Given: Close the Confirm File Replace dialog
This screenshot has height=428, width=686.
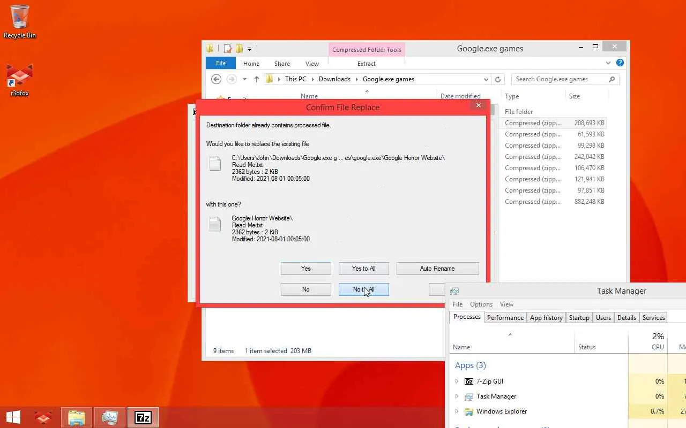Looking at the screenshot, I should pyautogui.click(x=479, y=105).
